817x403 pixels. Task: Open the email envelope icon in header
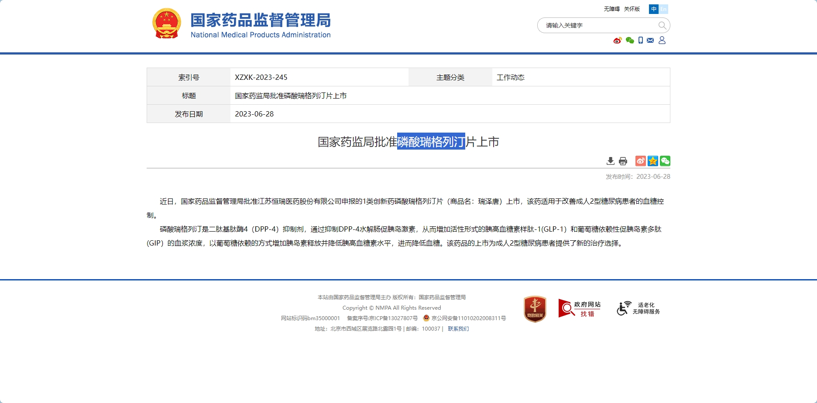[650, 41]
